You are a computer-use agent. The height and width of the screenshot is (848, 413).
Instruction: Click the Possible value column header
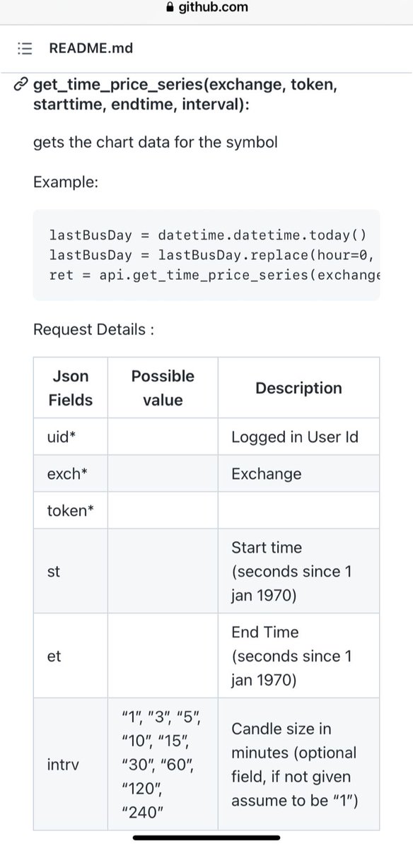[163, 388]
